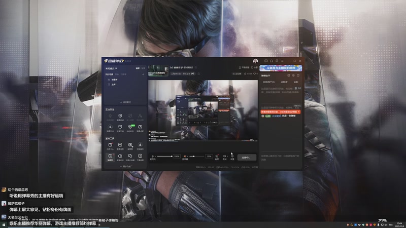Open the speaker device dropdown arrow
The height and width of the screenshot is (228, 406).
coord(188,157)
